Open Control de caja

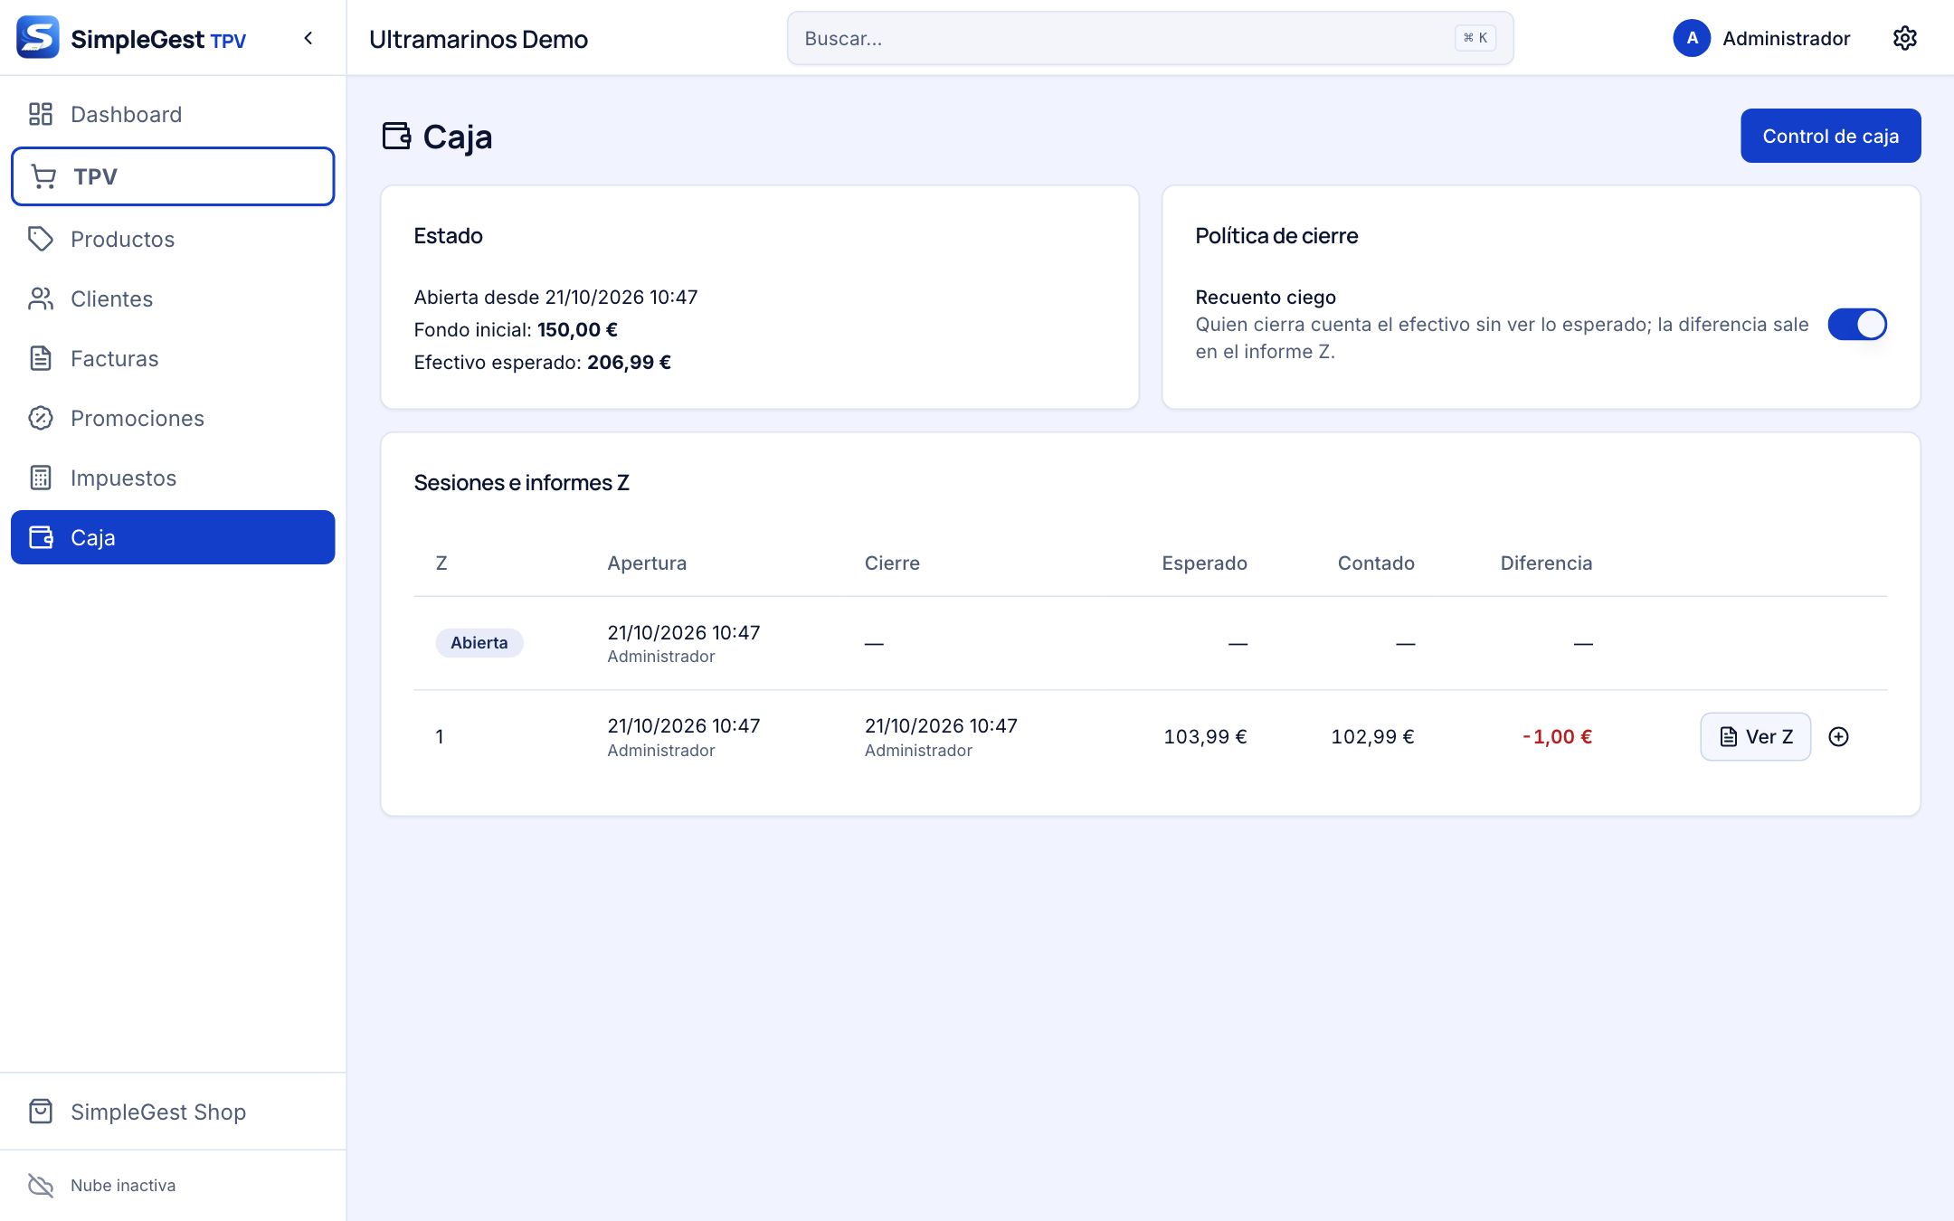click(x=1830, y=136)
